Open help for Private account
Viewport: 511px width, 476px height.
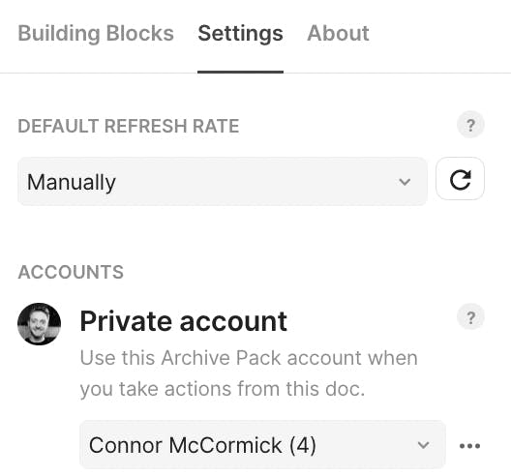pyautogui.click(x=470, y=317)
